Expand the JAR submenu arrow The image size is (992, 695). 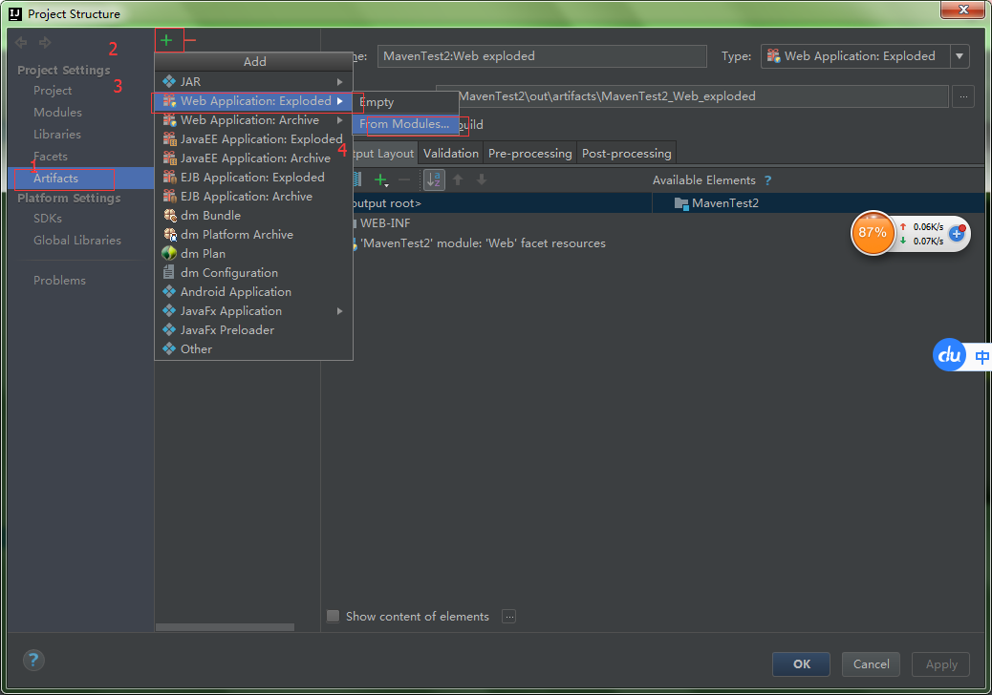click(339, 81)
